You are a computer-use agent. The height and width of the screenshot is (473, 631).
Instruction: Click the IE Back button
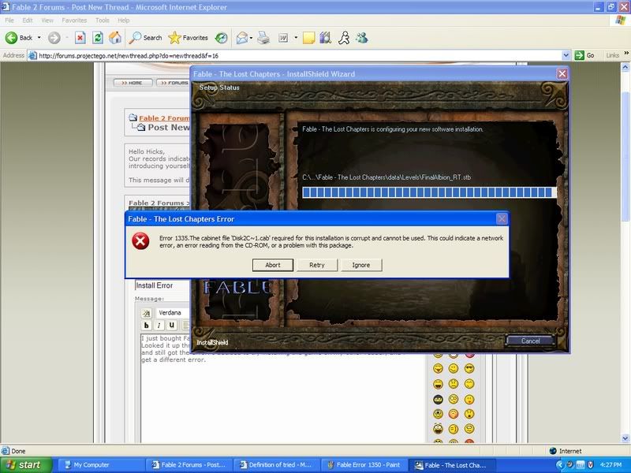pyautogui.click(x=18, y=38)
